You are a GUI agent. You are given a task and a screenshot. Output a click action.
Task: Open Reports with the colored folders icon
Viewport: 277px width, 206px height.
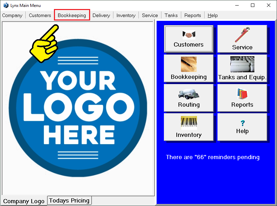[x=242, y=98]
